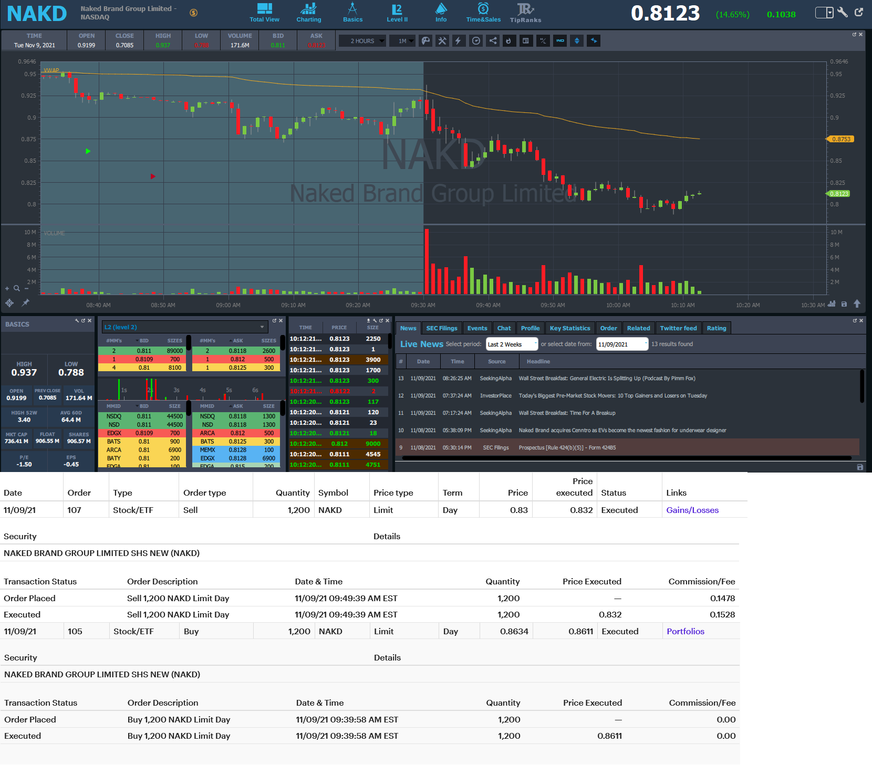Image resolution: width=872 pixels, height=765 pixels.
Task: Toggle the H/L high-low markers button
Action: coord(543,41)
